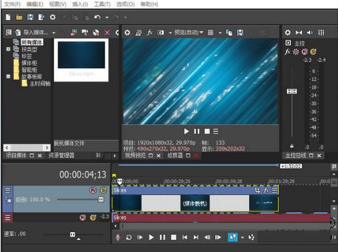The height and width of the screenshot is (252, 338).
Task: Stop the preview window playback
Action: coord(207,131)
